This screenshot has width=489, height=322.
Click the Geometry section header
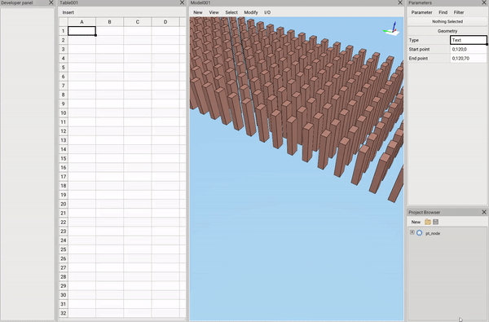pyautogui.click(x=447, y=31)
